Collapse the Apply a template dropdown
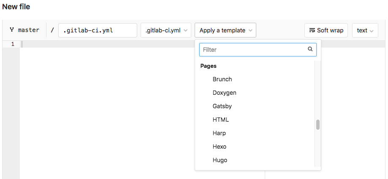 (225, 30)
